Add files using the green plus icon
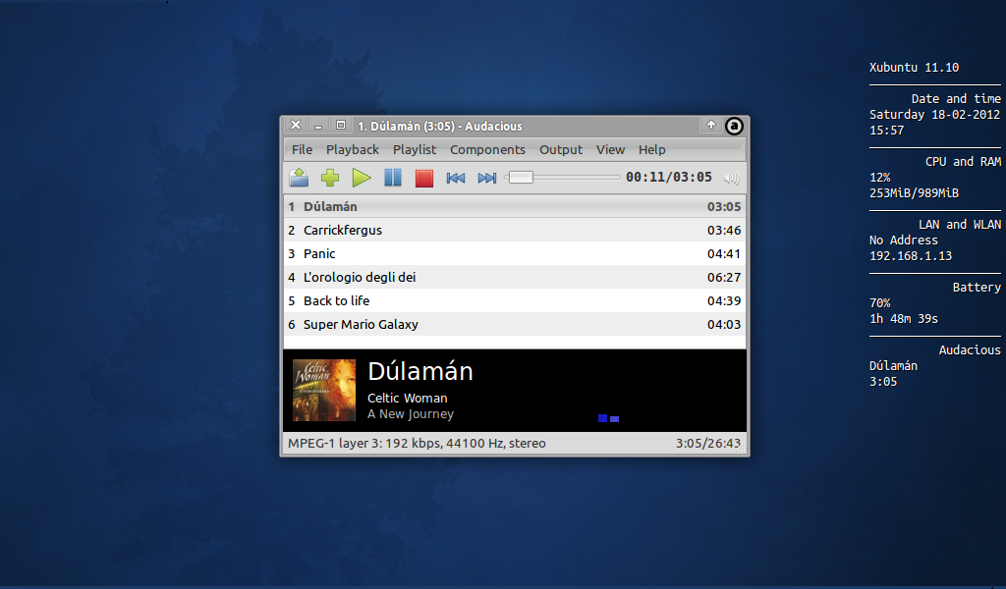The height and width of the screenshot is (589, 1006). (330, 178)
